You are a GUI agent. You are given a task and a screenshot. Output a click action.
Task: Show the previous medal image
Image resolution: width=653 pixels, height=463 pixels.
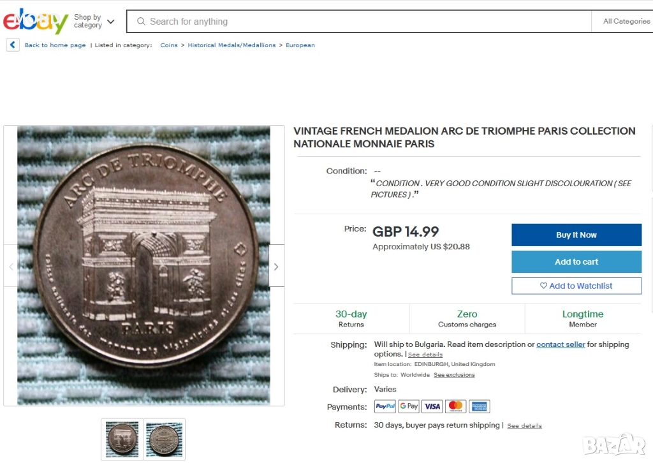pos(11,266)
